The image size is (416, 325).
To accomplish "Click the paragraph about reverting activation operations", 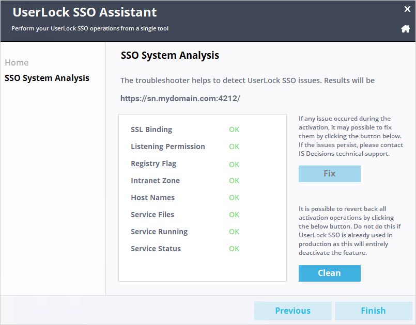I will (x=350, y=231).
